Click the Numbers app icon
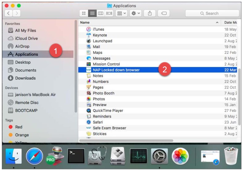 tap(89, 82)
